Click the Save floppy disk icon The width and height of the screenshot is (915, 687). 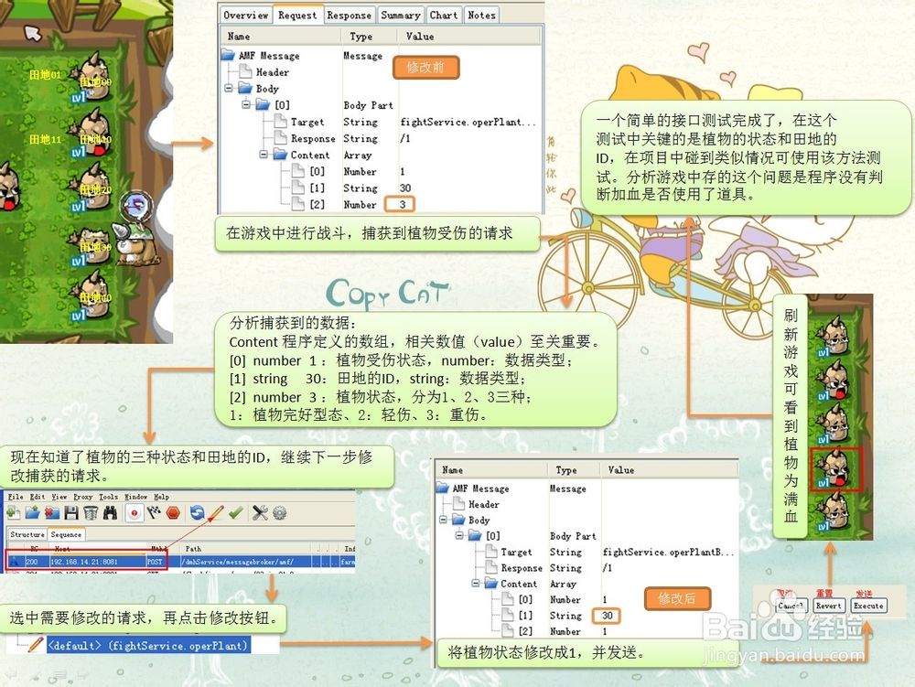coord(71,513)
